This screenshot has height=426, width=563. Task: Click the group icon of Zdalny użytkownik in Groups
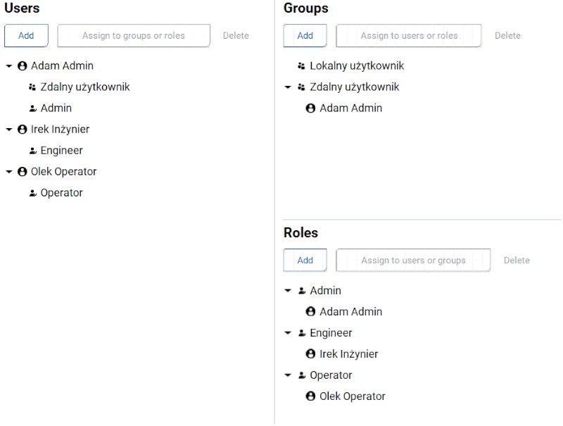point(301,87)
